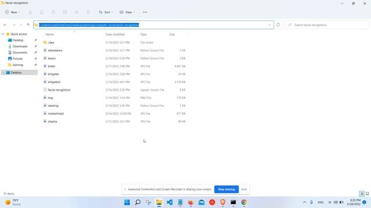Sort by the Name column header
Screen dimensions: 371x208
pyautogui.click(x=49, y=35)
